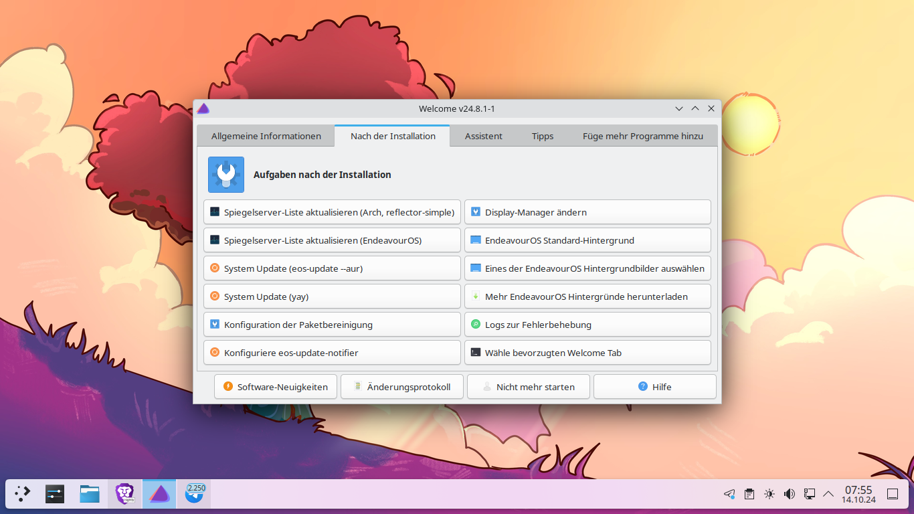Open the Tipps tab
Image resolution: width=914 pixels, height=514 pixels.
[x=543, y=136]
